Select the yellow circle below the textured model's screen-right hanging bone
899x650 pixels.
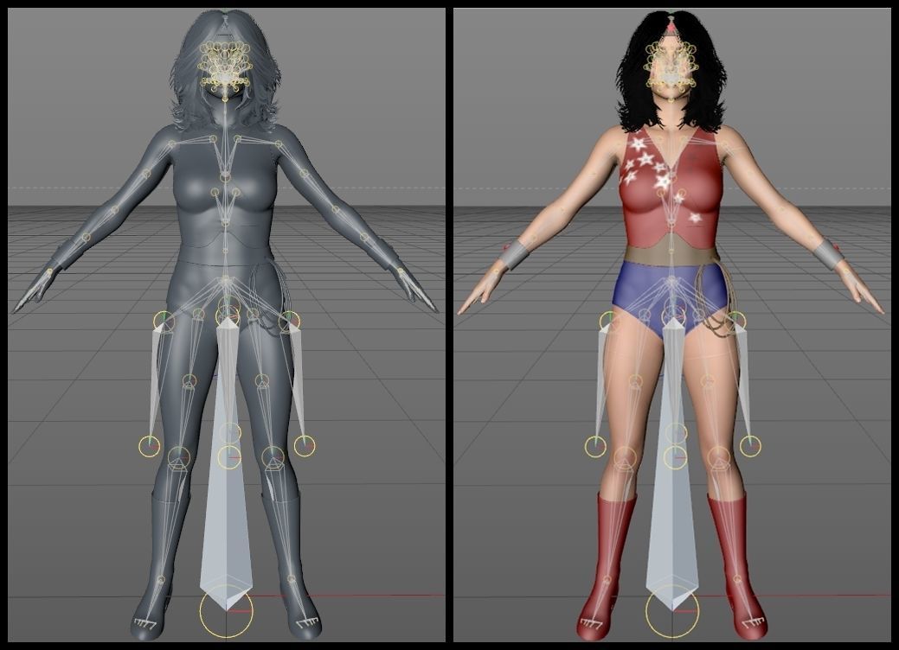(x=750, y=445)
